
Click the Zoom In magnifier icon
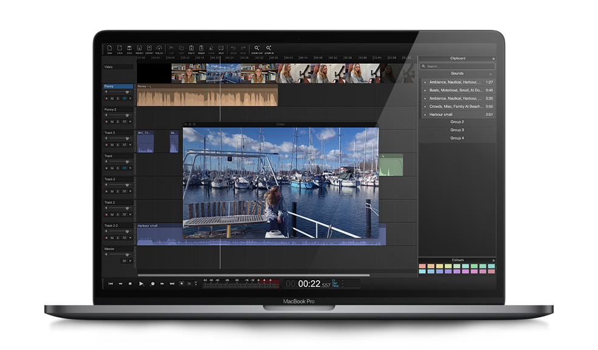[x=269, y=49]
